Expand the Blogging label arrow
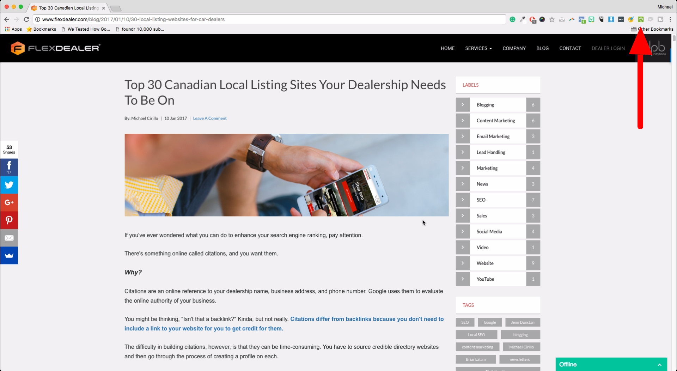This screenshot has height=371, width=677. pos(463,105)
